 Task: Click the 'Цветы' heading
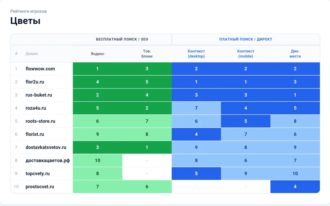click(25, 21)
